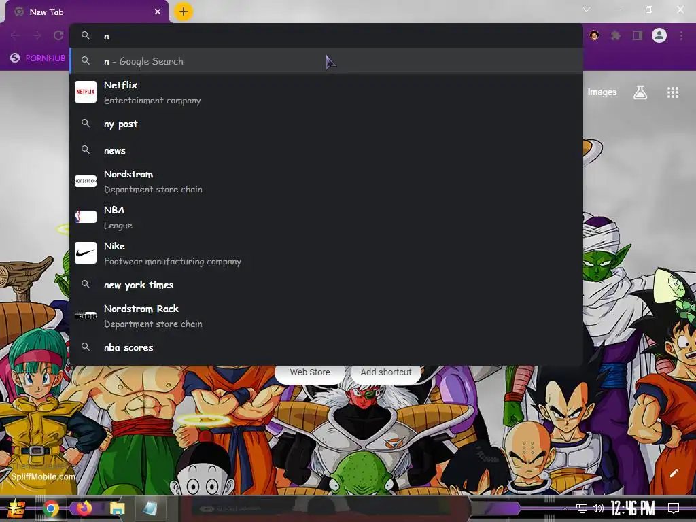The width and height of the screenshot is (696, 522).
Task: Choose the 'n - Google Search' suggestion
Action: pos(326,60)
